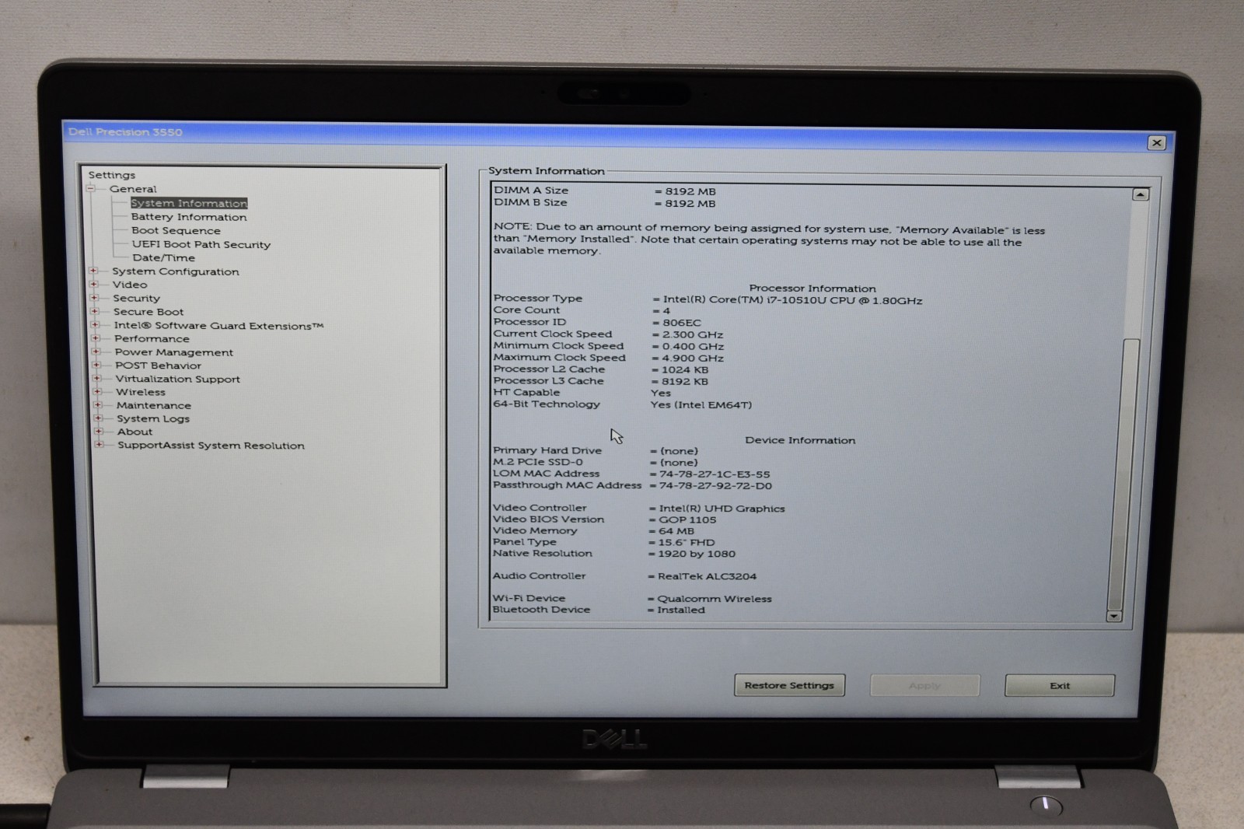
Task: Click the Exit button
Action: tap(1060, 685)
